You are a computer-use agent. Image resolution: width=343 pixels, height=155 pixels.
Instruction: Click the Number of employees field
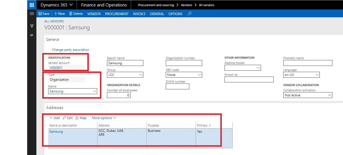[x=119, y=95]
